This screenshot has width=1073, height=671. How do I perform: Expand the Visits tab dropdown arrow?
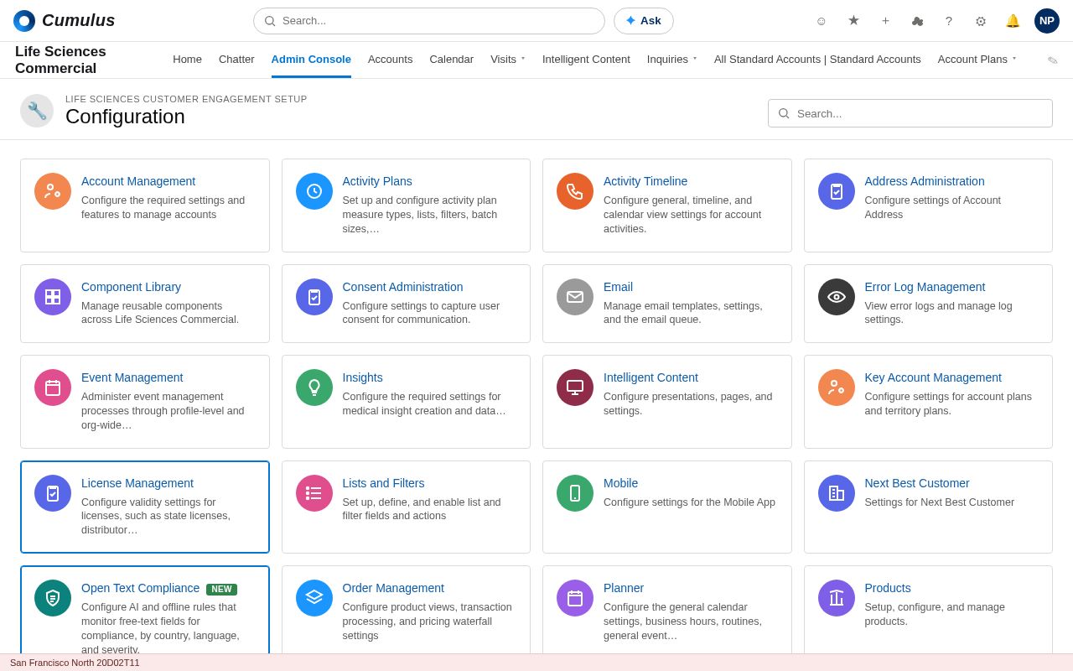pyautogui.click(x=523, y=59)
